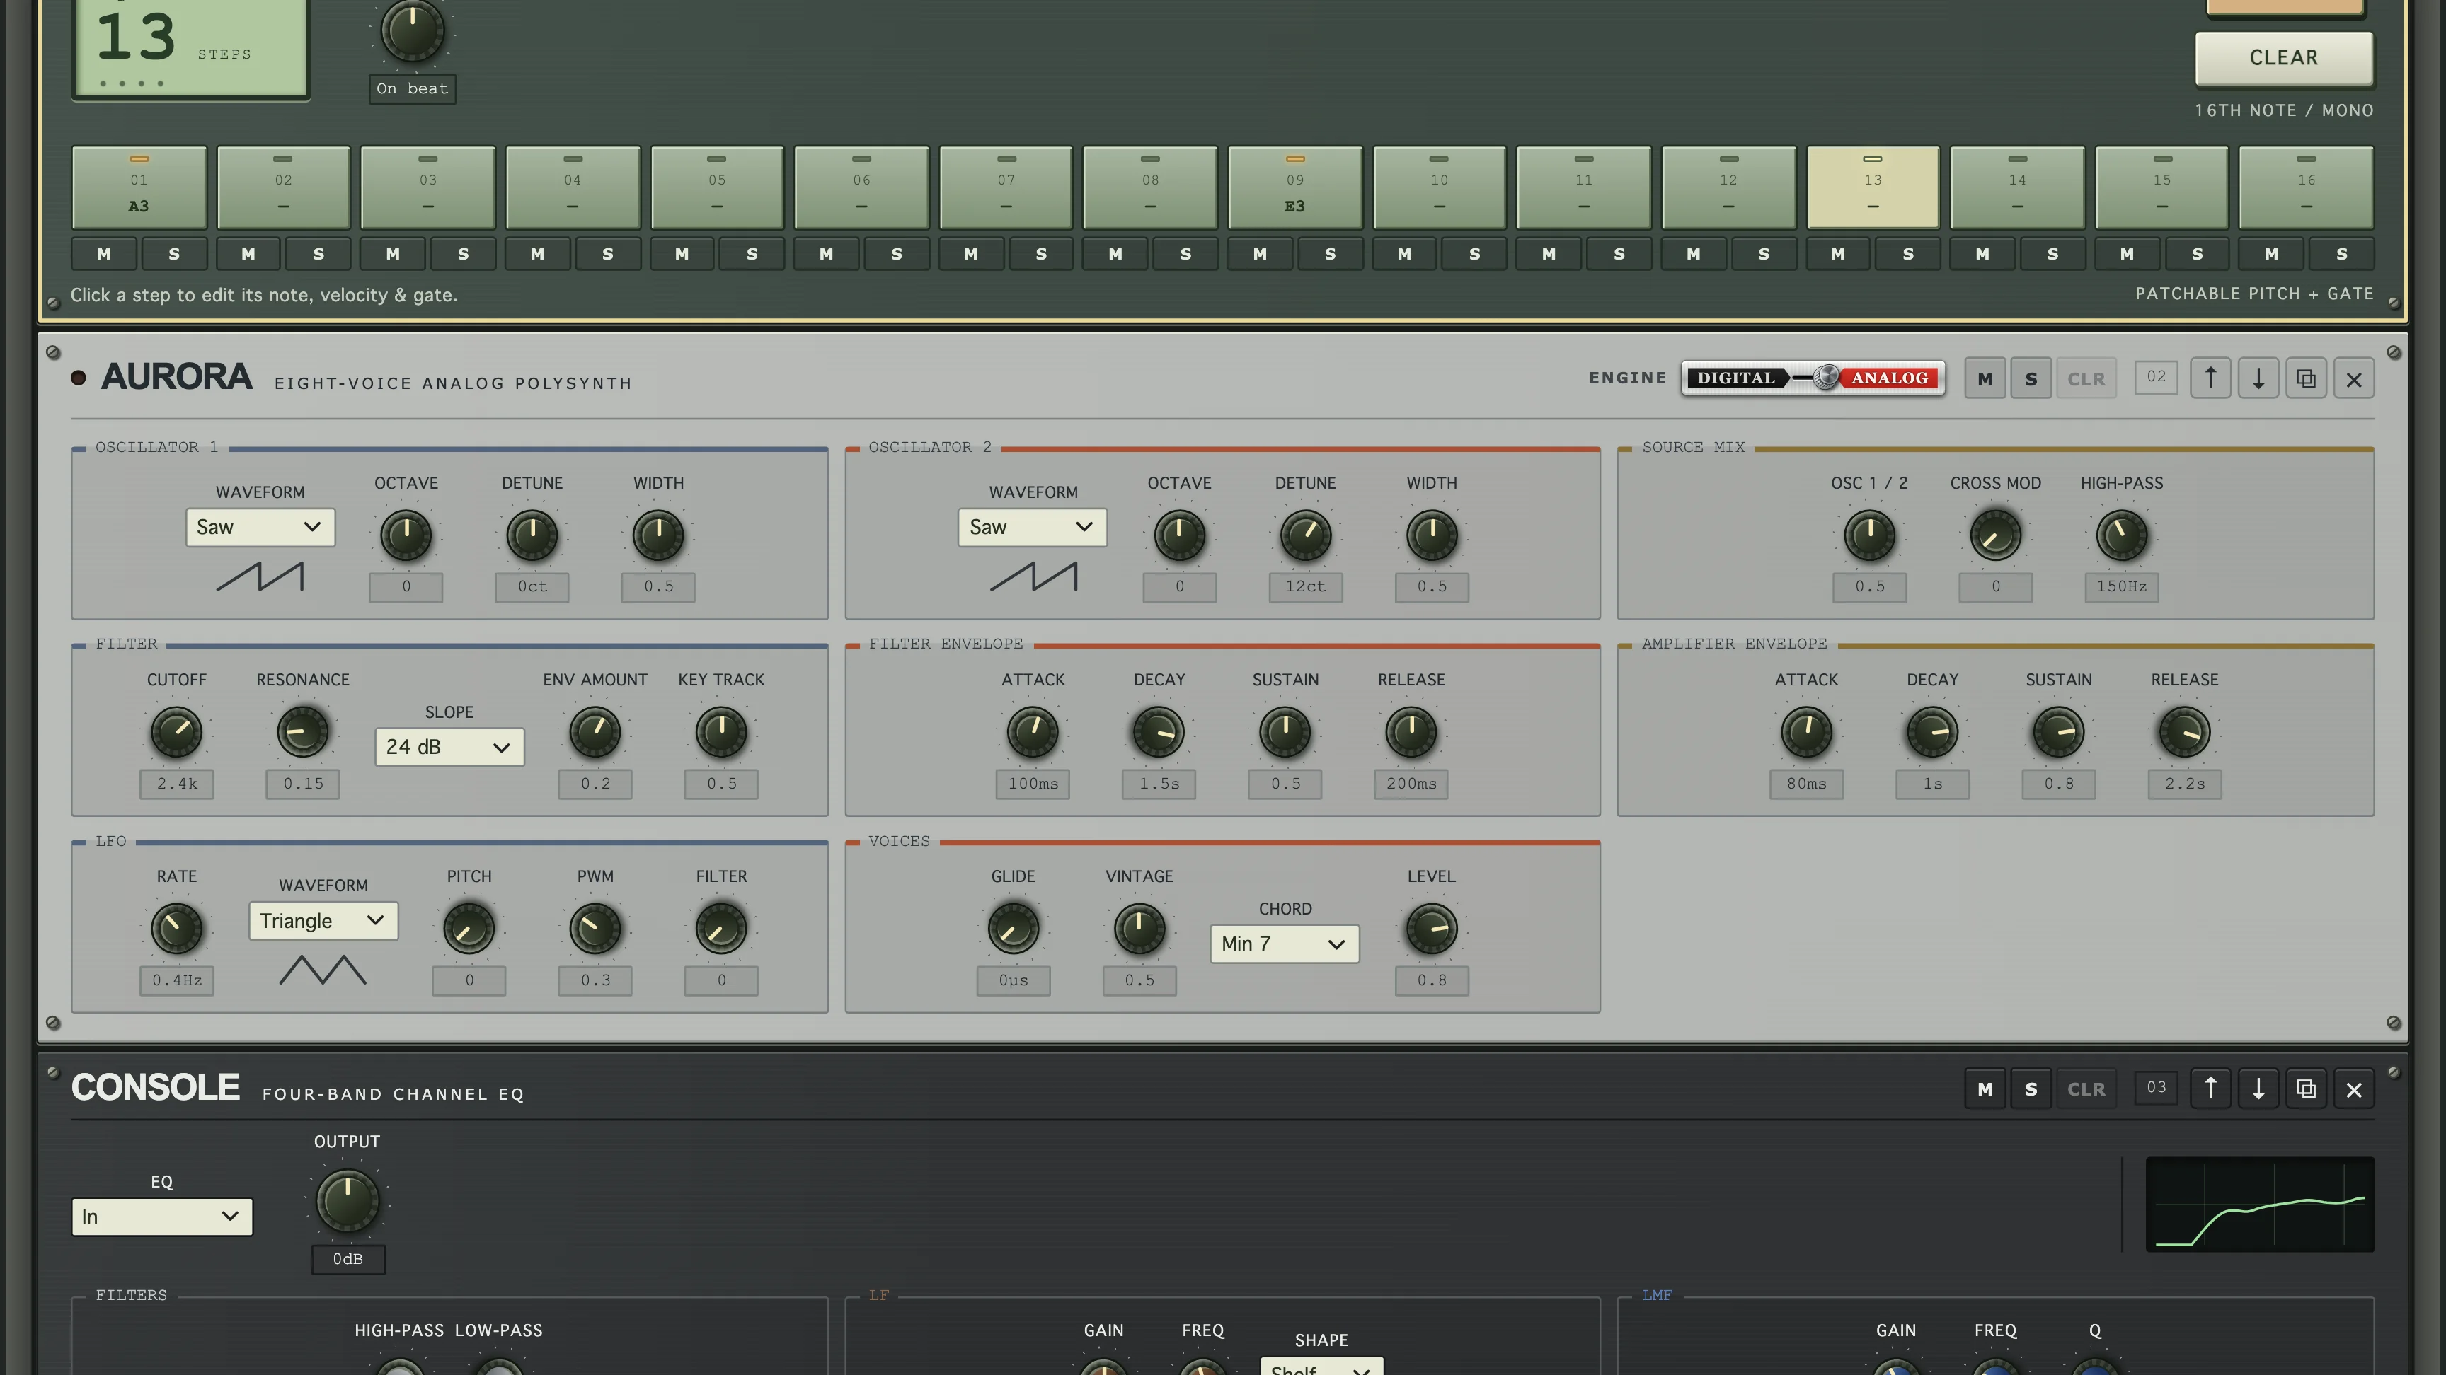The width and height of the screenshot is (2446, 1375).
Task: Click LFO triangle waveform graphic
Action: pos(323,970)
